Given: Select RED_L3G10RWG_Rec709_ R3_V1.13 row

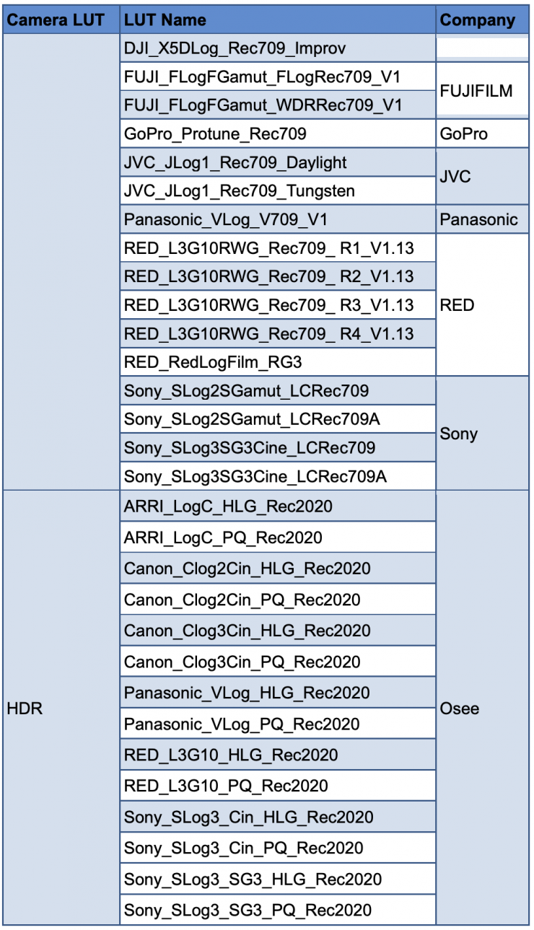Looking at the screenshot, I should 268,305.
